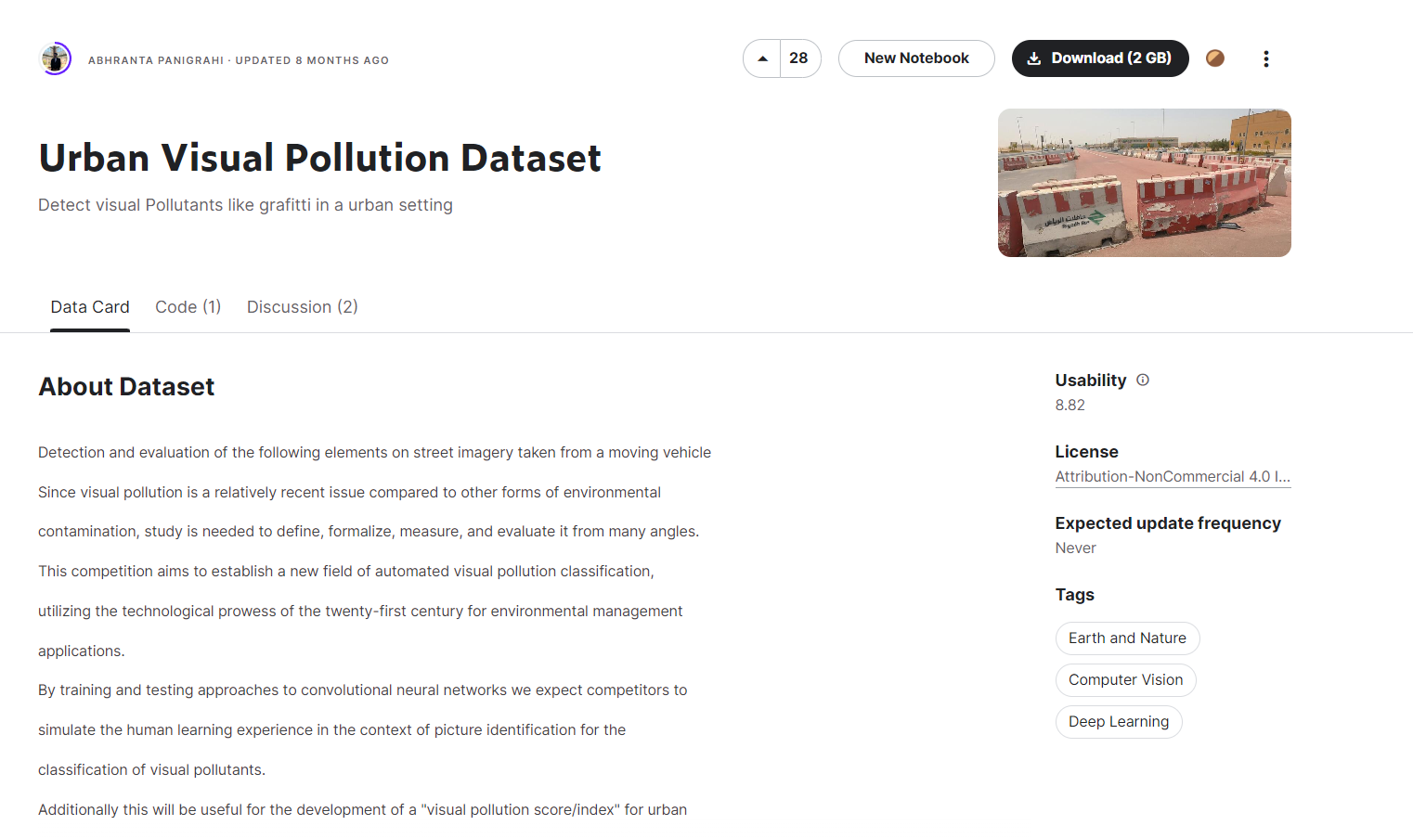Image resolution: width=1413 pixels, height=838 pixels.
Task: Switch to the Data Card tab
Action: tap(90, 307)
